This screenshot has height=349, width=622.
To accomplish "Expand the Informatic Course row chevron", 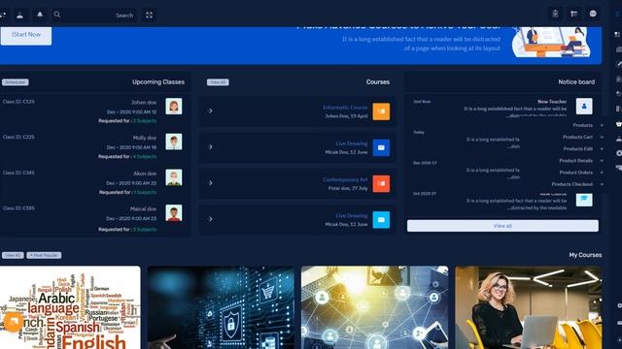I will (211, 111).
